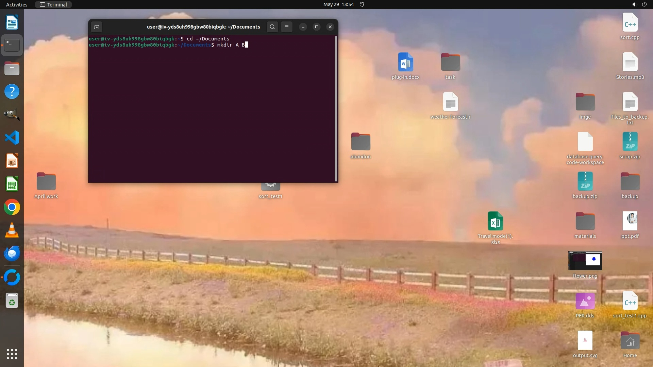Open new tab in terminal
This screenshot has height=367, width=653.
click(97, 27)
